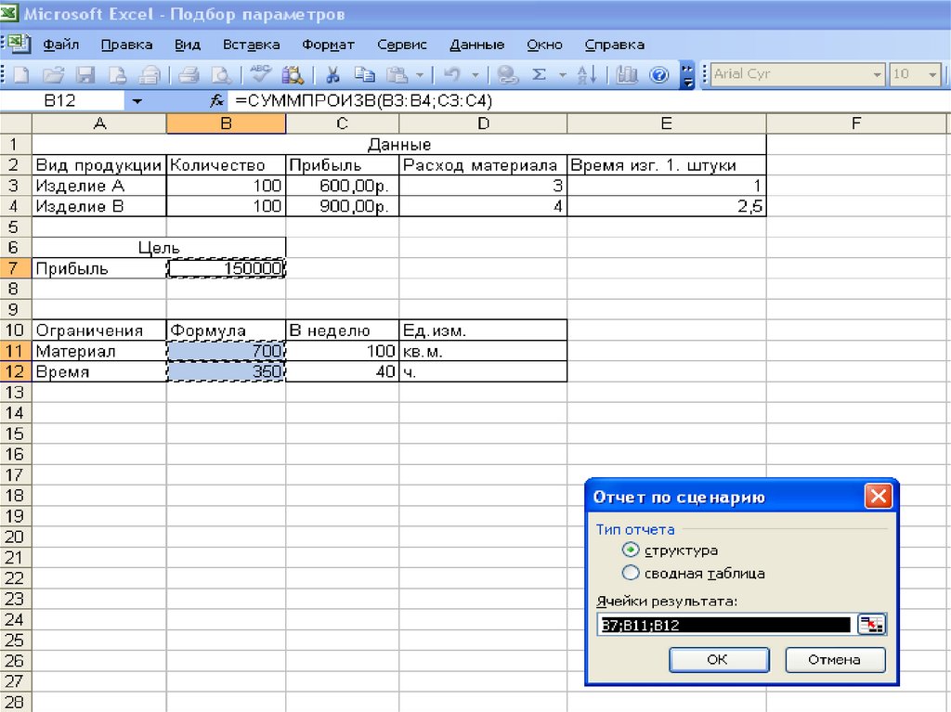Click the fx Insert Function icon
The image size is (951, 712).
216,100
